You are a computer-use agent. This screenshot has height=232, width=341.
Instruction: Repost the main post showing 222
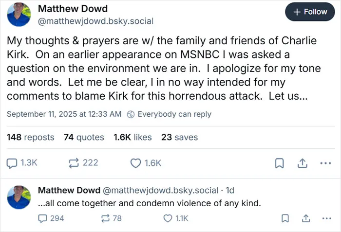click(x=83, y=163)
